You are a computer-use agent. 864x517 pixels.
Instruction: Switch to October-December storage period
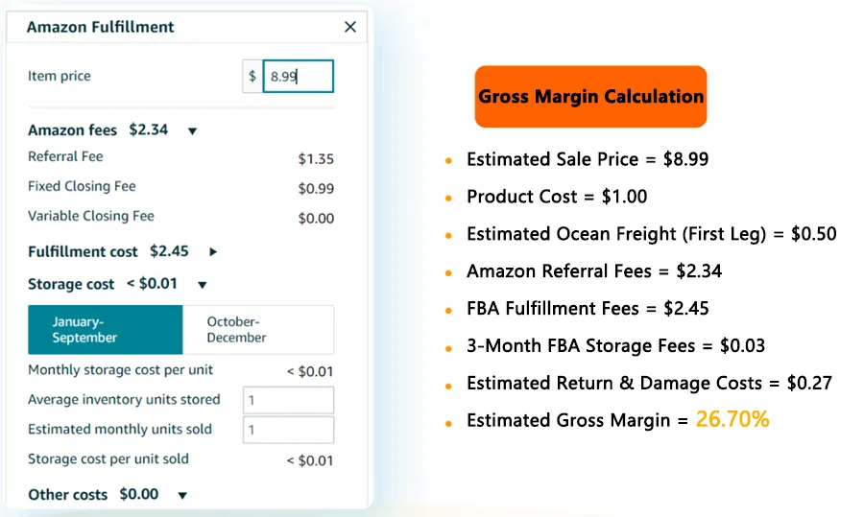pyautogui.click(x=258, y=330)
